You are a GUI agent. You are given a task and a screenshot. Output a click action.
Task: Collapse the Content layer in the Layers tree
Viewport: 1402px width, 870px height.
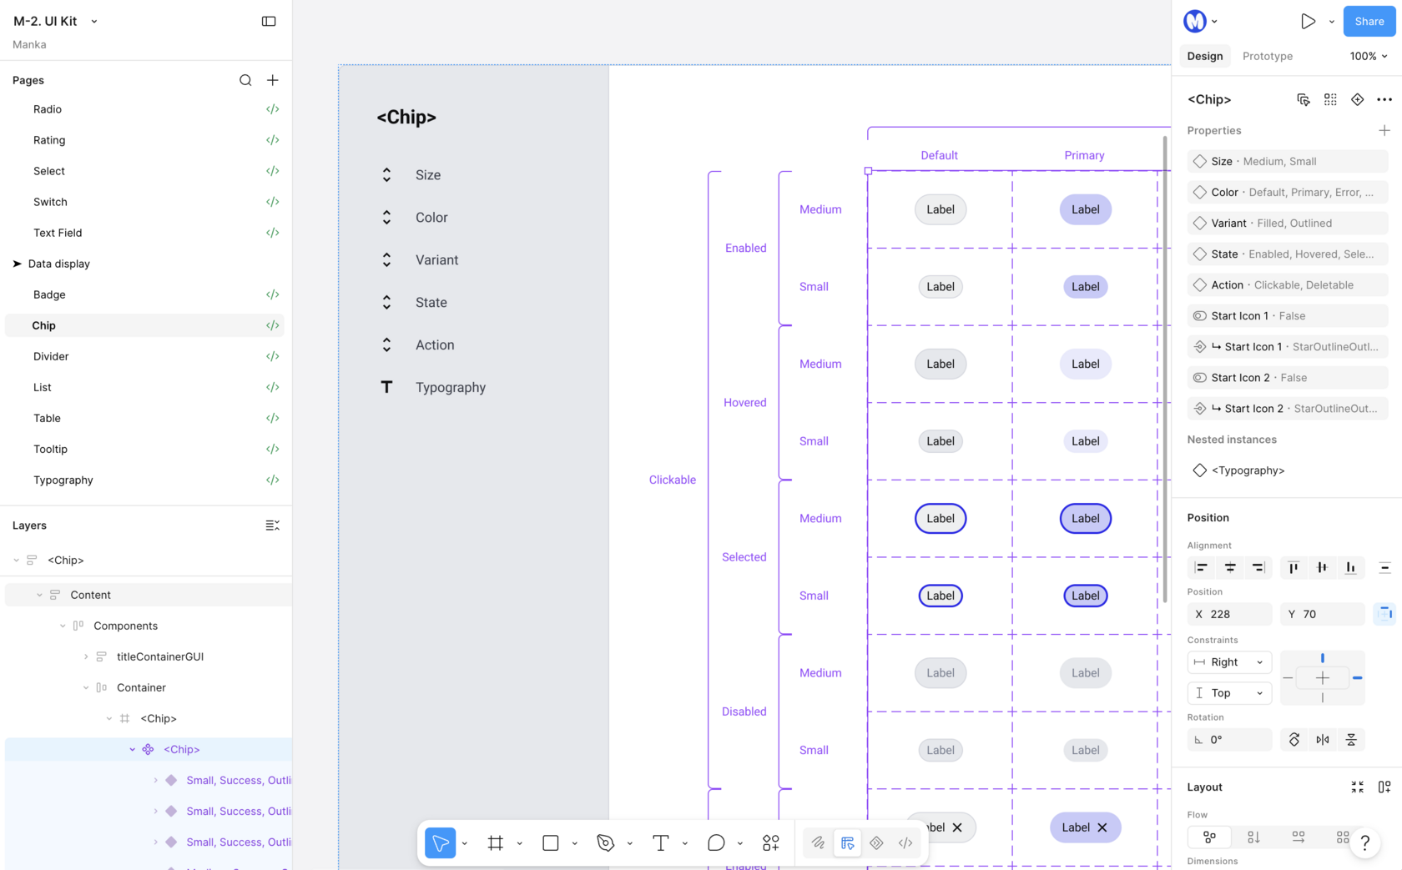point(39,595)
